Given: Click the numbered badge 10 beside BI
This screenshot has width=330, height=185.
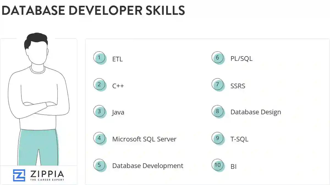Looking at the screenshot, I should [x=218, y=165].
